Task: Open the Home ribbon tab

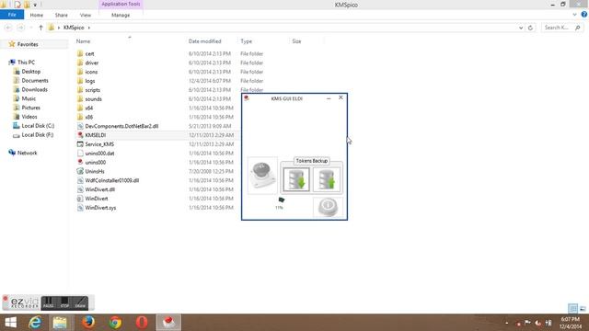Action: point(37,15)
